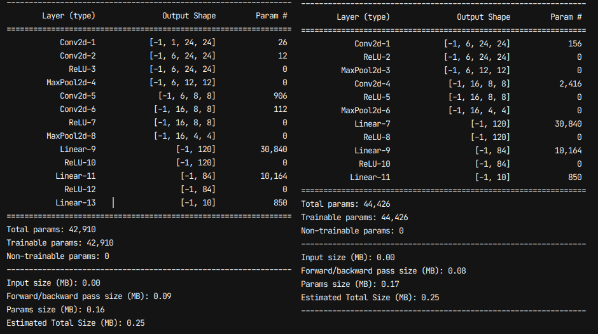Screen dimensions: 598x334
Task: Click right Estimated Total Size 0.25 line
Action: tap(370, 297)
